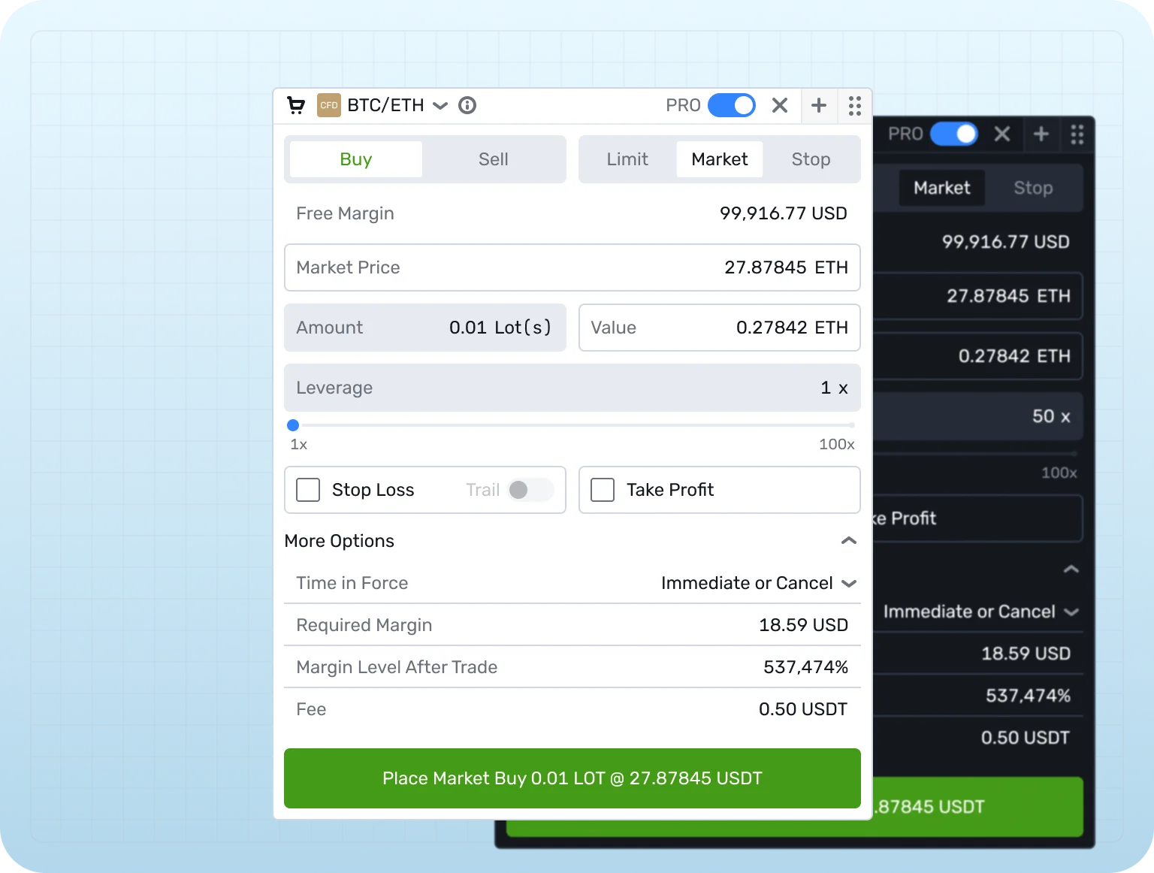Click the 0.50 USDT fee in dark panel
1154x873 pixels.
(x=1026, y=738)
